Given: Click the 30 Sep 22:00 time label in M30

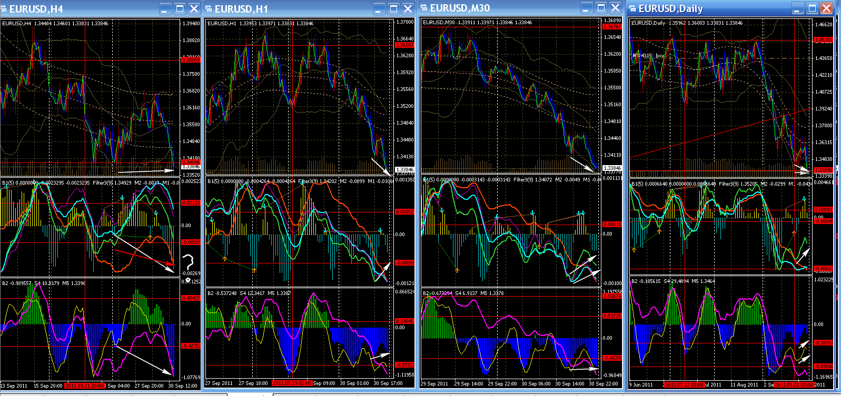Looking at the screenshot, I should (603, 384).
